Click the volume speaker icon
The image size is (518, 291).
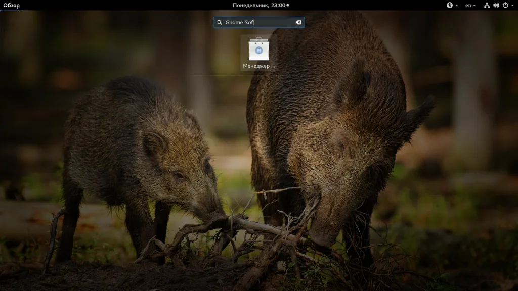[496, 5]
